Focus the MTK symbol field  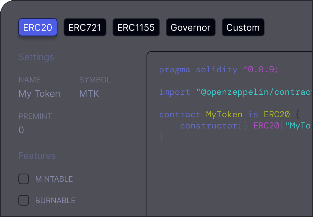(x=89, y=94)
